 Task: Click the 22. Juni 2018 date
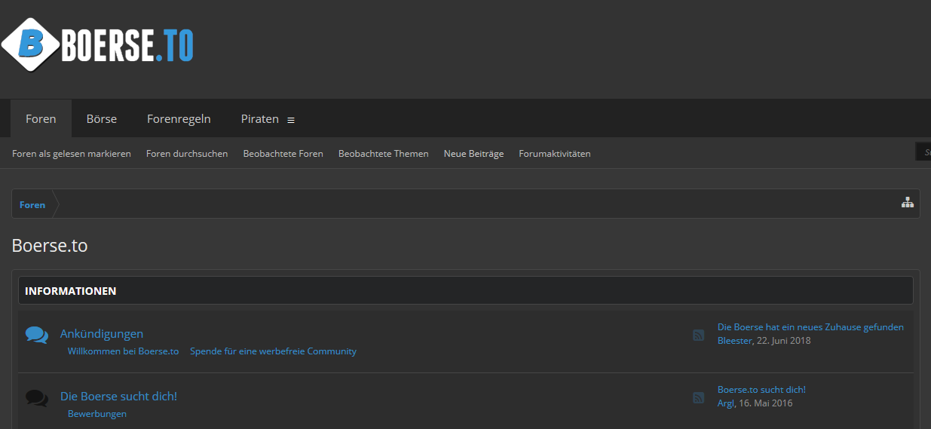[x=784, y=340]
